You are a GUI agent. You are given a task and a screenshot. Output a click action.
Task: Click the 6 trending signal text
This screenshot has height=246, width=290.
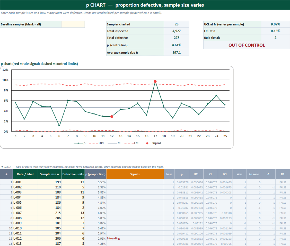point(113,239)
